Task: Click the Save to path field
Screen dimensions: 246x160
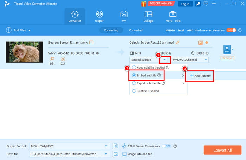Action: click(65, 154)
